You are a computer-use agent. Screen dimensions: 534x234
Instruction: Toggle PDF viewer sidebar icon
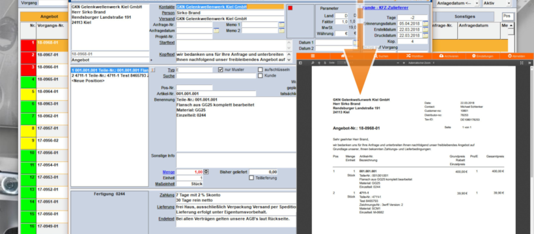(x=300, y=63)
